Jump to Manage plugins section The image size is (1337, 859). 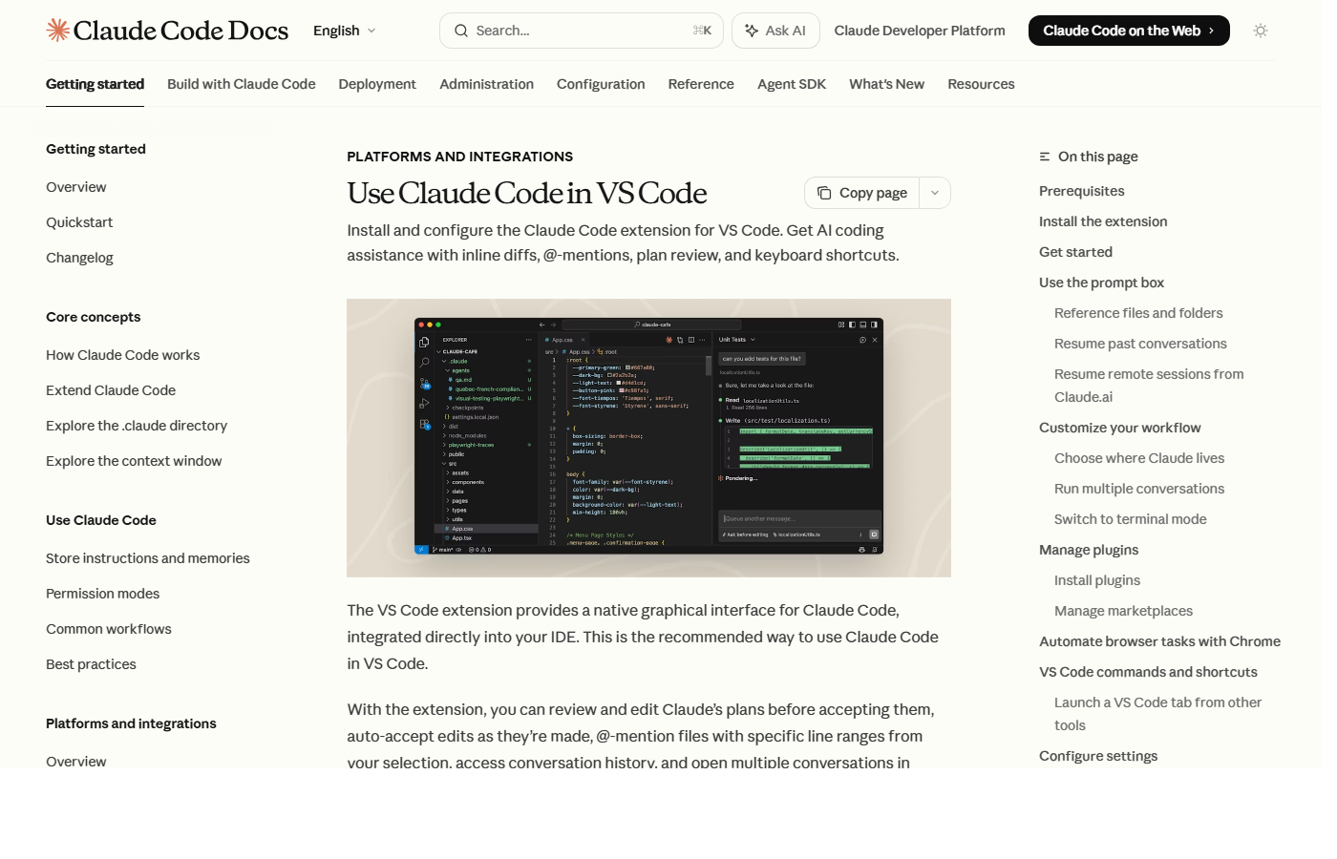pos(1089,550)
